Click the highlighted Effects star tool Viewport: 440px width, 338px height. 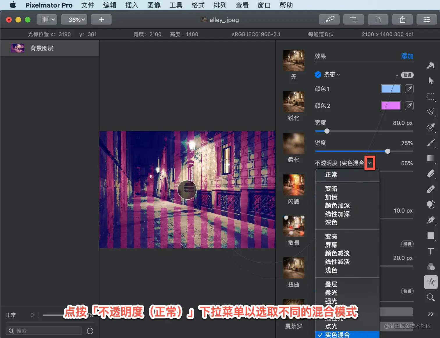click(431, 282)
